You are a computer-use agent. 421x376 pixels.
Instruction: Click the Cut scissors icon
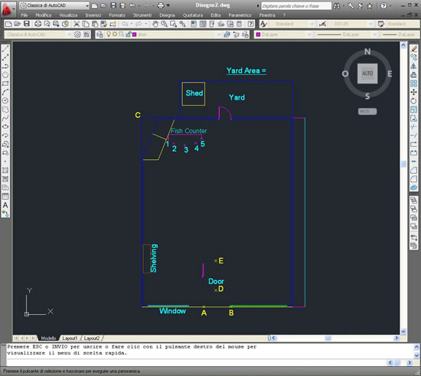coord(77,24)
